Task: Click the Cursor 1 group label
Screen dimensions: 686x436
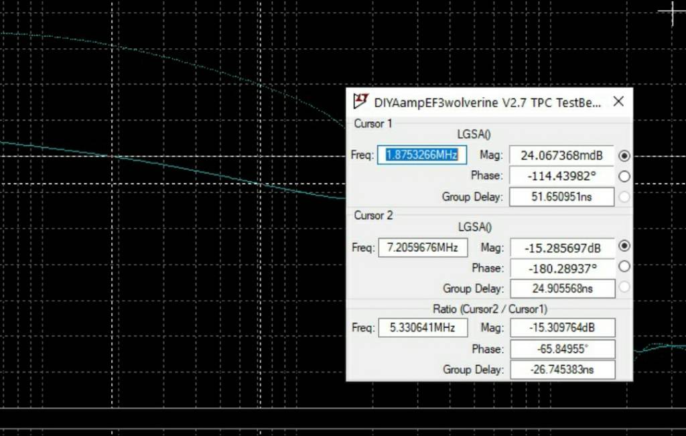Action: [x=372, y=124]
